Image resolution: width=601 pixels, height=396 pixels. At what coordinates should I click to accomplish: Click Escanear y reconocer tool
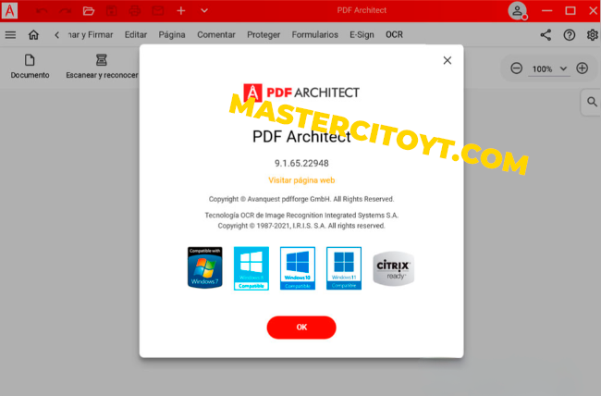(x=102, y=67)
